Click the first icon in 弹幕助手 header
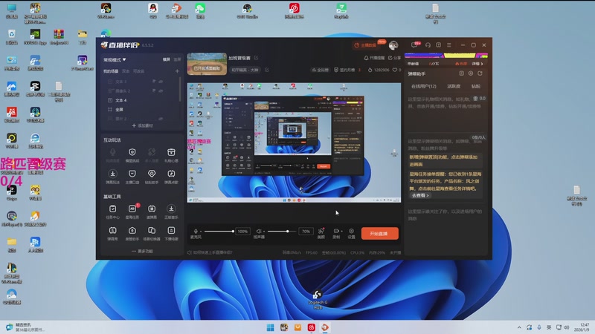 point(461,73)
